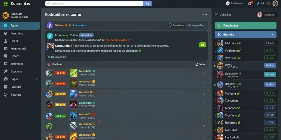The width and height of the screenshot is (281, 140).
Task: Click into the top search field
Action: click(94, 4)
